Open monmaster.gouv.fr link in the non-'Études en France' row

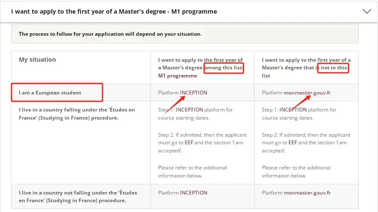pos(307,193)
